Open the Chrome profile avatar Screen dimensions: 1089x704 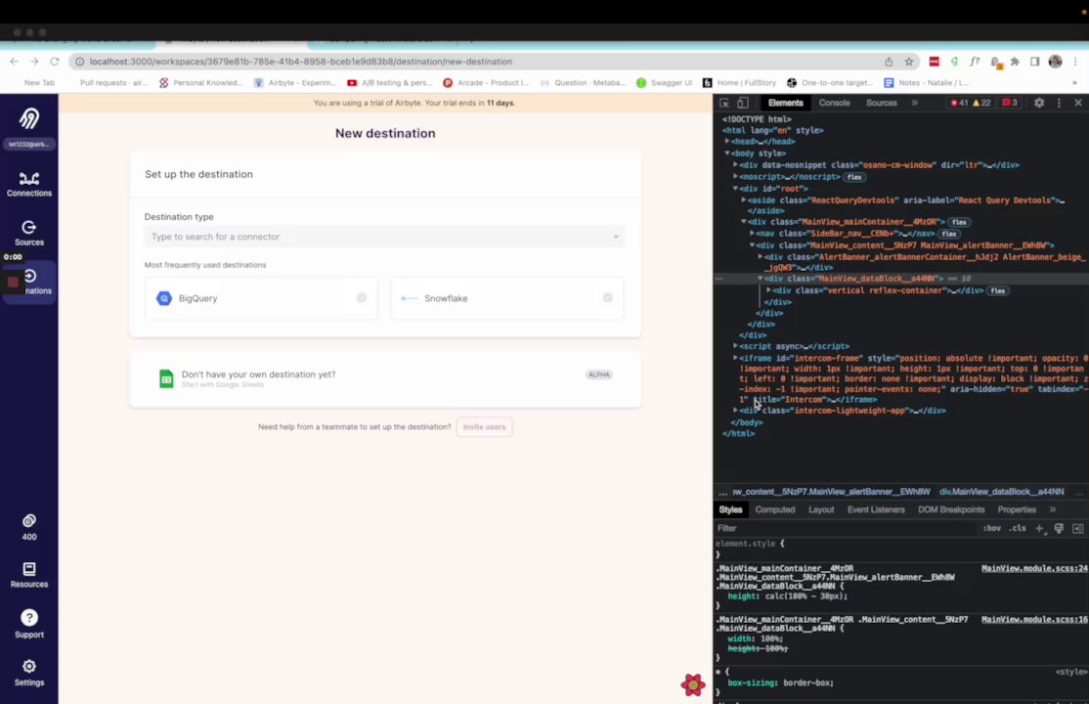click(x=1055, y=62)
